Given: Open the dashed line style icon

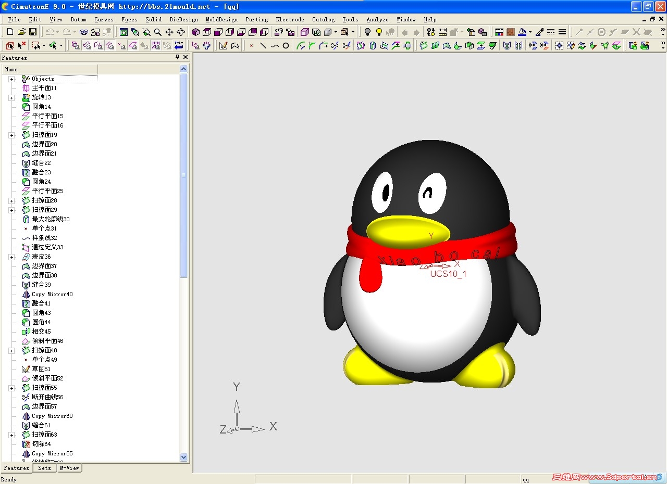Looking at the screenshot, I should pyautogui.click(x=551, y=32).
